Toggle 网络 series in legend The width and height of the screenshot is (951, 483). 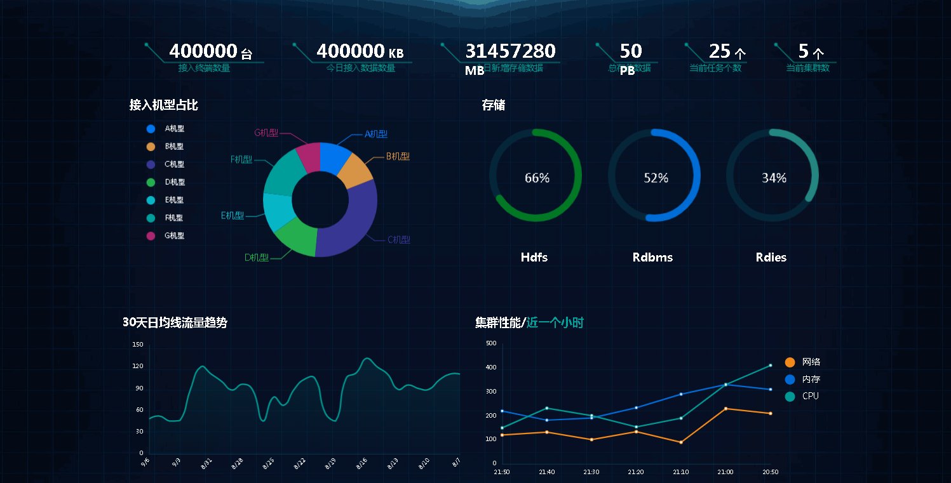pos(803,362)
